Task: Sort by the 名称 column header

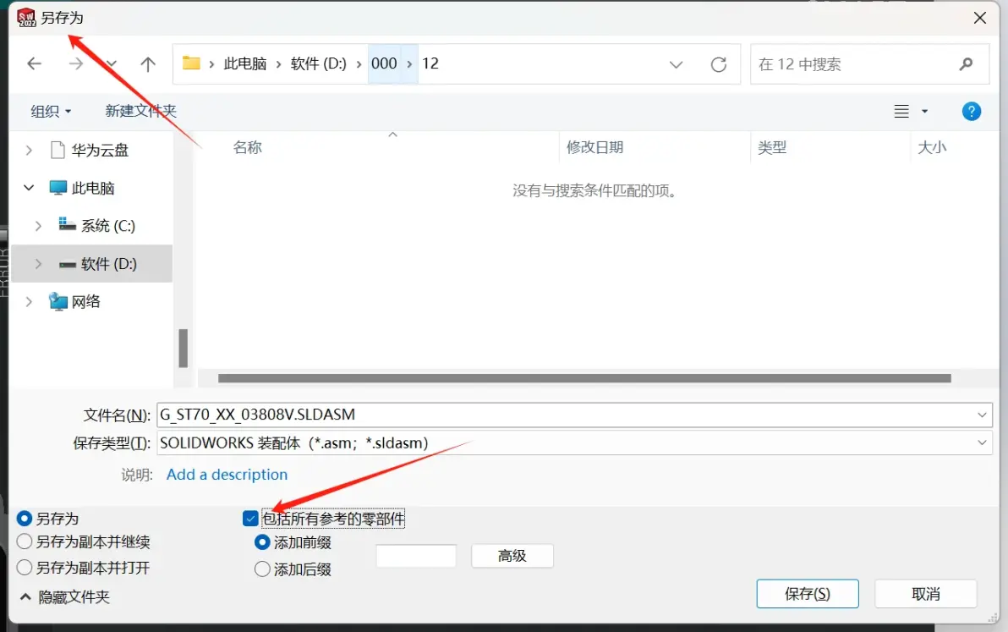Action: tap(248, 147)
